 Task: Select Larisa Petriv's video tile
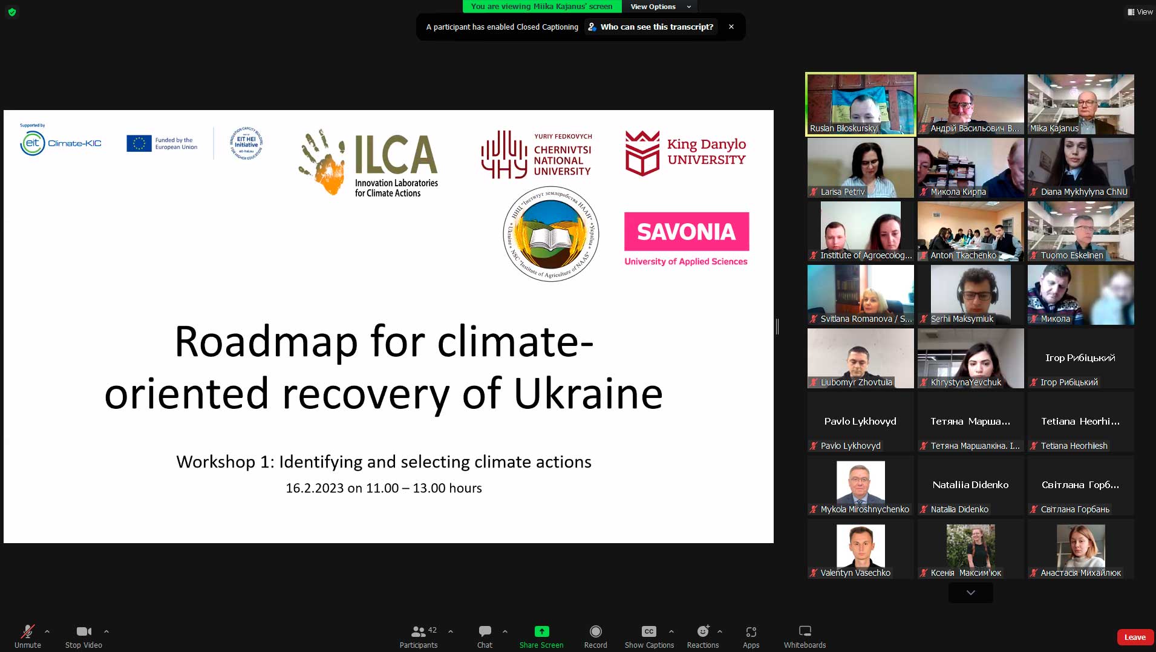pos(861,168)
